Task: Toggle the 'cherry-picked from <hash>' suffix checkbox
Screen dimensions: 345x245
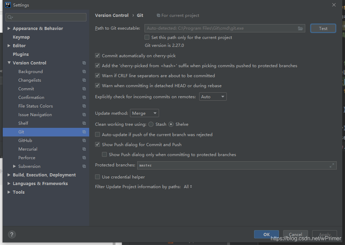Action: click(97, 65)
